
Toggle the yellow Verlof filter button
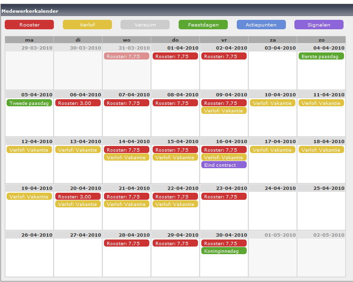tap(87, 25)
